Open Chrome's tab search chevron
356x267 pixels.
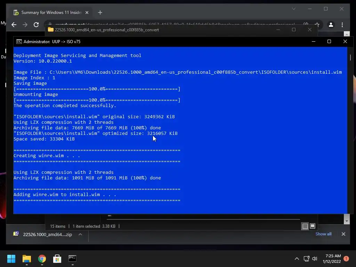pyautogui.click(x=293, y=9)
